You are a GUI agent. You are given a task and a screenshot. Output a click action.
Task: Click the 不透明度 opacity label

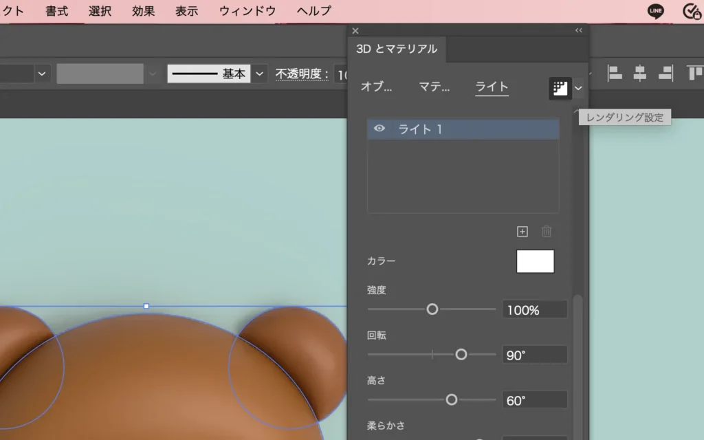[302, 74]
